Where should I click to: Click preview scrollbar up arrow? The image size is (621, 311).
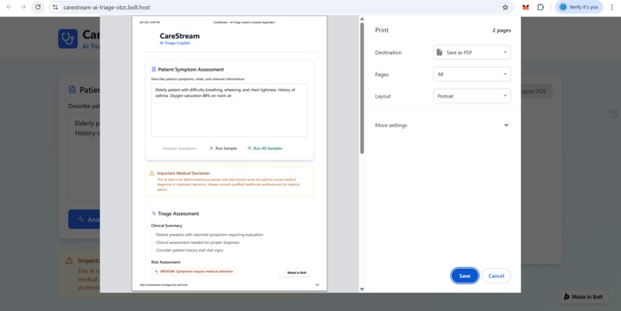click(x=361, y=18)
